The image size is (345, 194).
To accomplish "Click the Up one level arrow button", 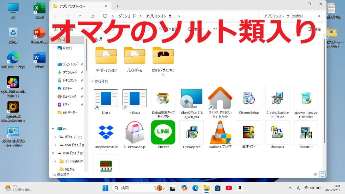I will click(80, 16).
